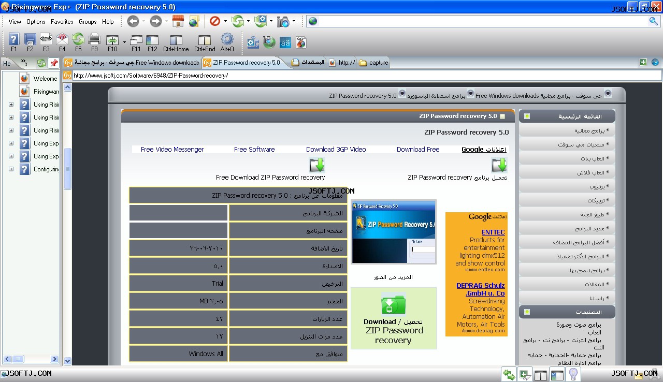Click the Forward navigation arrow button
The width and height of the screenshot is (663, 382).
[155, 21]
